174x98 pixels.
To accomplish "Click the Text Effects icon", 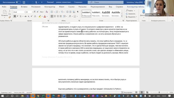I will point(35,16).
